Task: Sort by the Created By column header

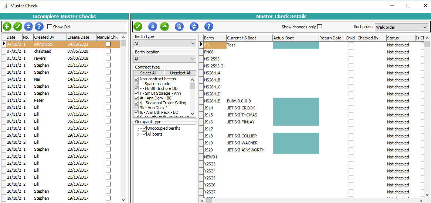Action: (49, 37)
